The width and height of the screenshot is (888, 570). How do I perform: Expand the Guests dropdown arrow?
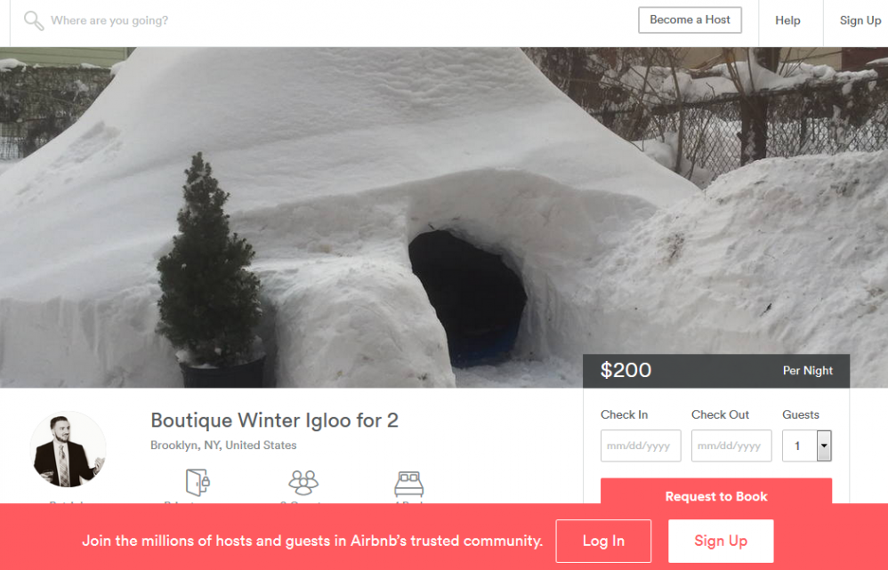point(824,446)
